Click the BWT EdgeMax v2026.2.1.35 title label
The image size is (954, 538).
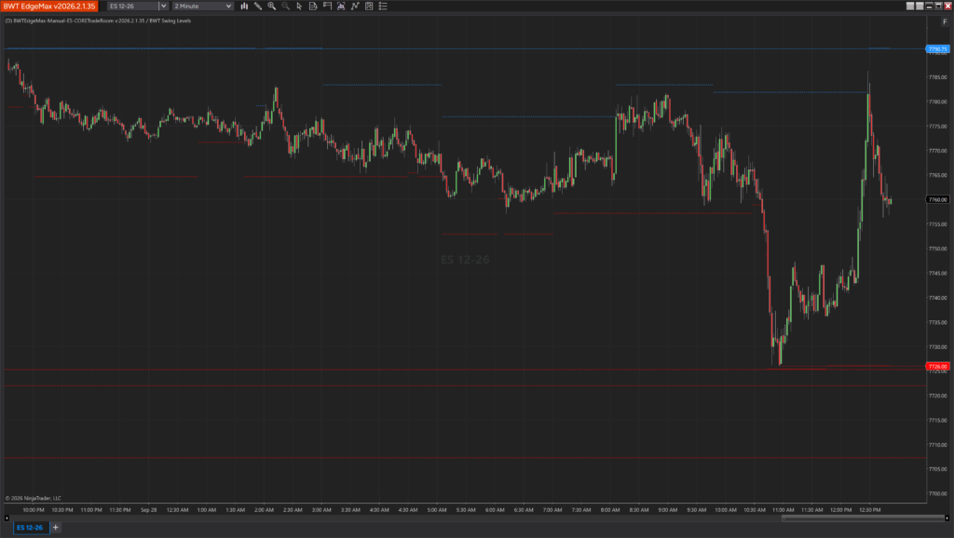[48, 7]
